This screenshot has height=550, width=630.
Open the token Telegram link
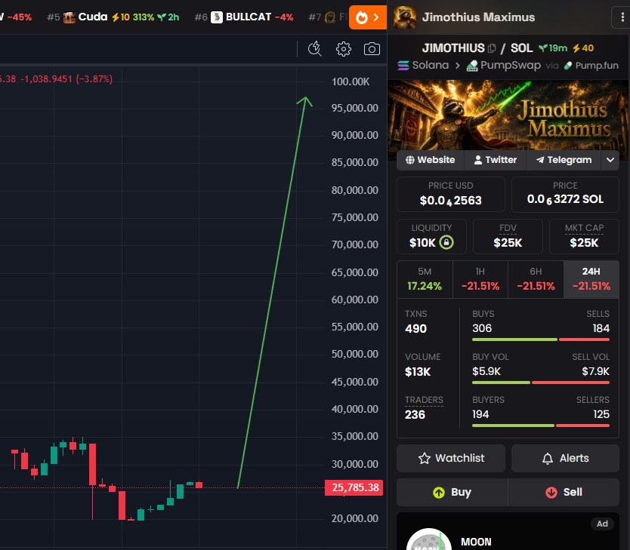pos(564,160)
